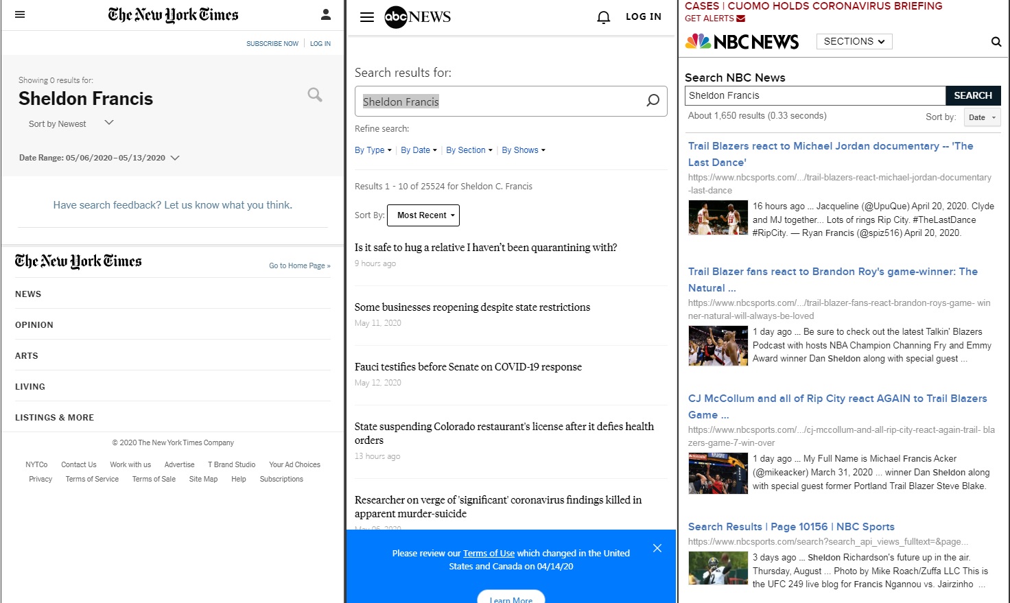Click the Get Alerts envelope icon
Viewport: 1010px width, 603px height.
pyautogui.click(x=740, y=19)
